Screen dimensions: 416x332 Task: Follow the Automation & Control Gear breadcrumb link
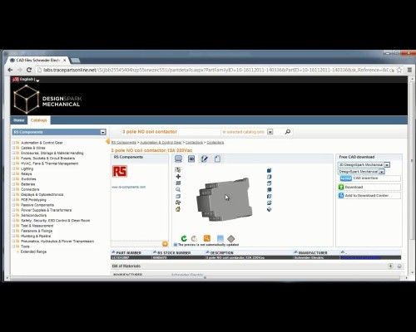pyautogui.click(x=161, y=143)
